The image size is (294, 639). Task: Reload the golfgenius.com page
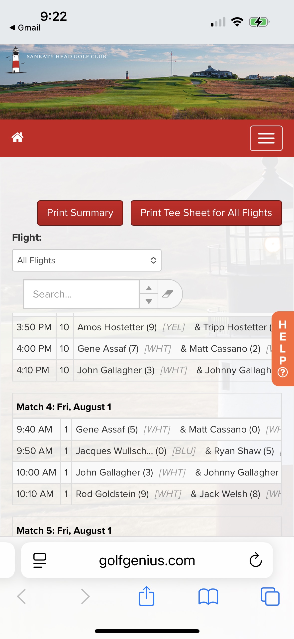pos(256,560)
